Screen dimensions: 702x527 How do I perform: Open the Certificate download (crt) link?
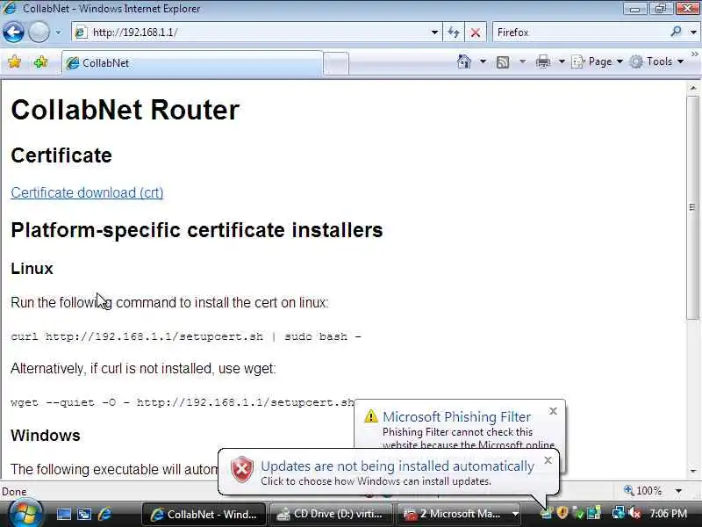(x=87, y=192)
